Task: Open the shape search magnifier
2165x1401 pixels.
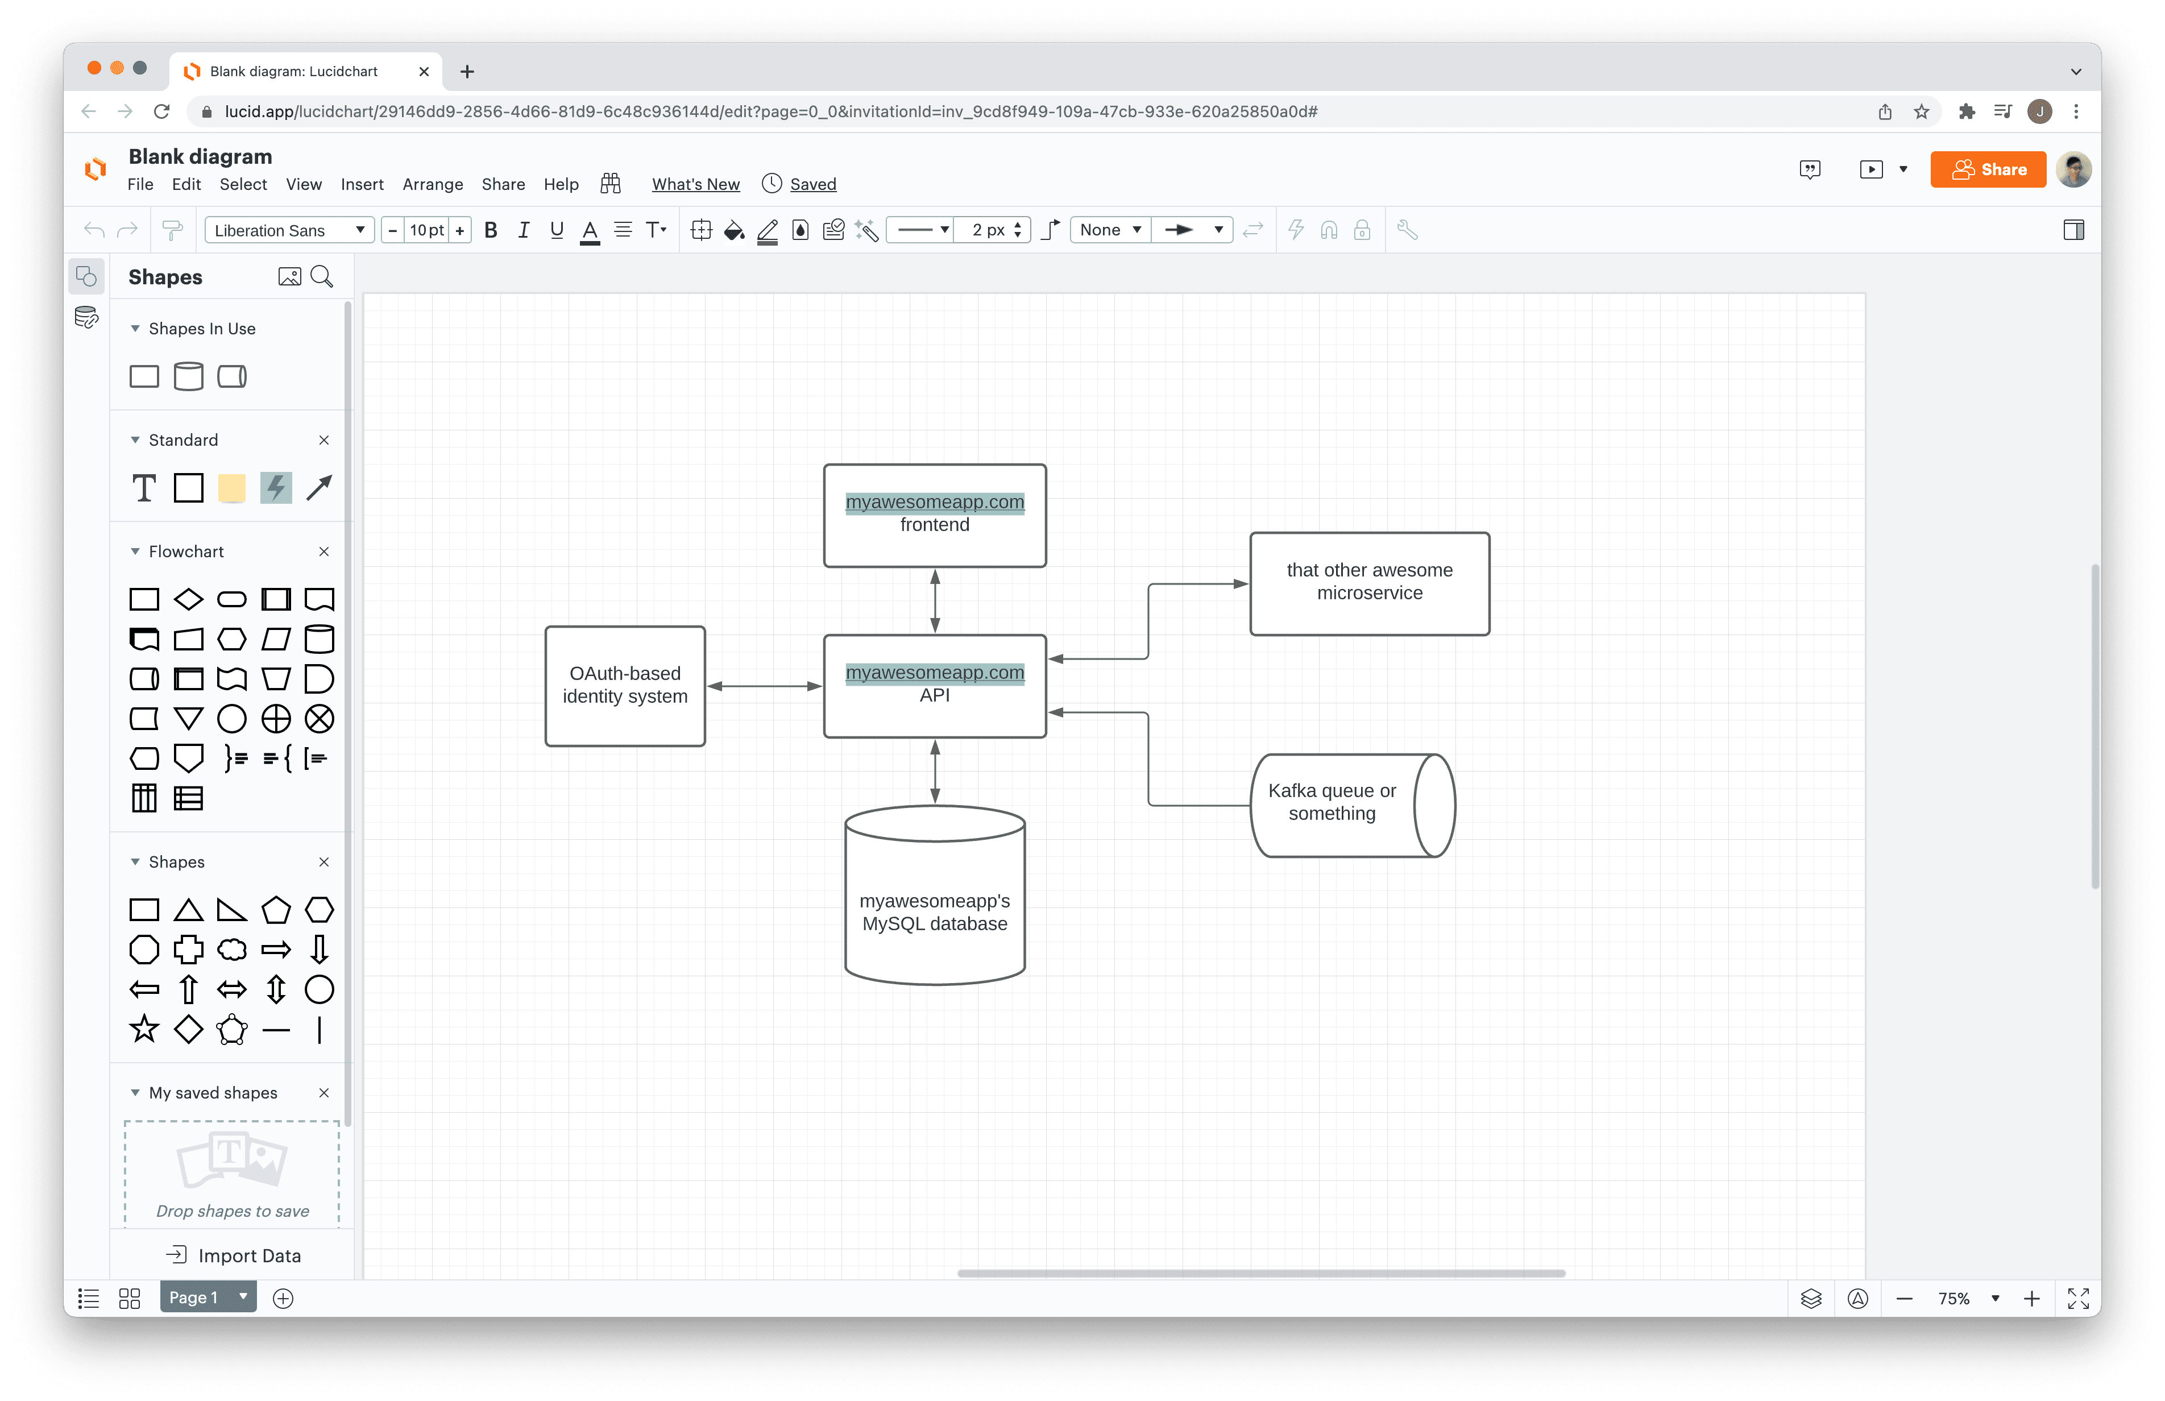Action: pyautogui.click(x=322, y=276)
